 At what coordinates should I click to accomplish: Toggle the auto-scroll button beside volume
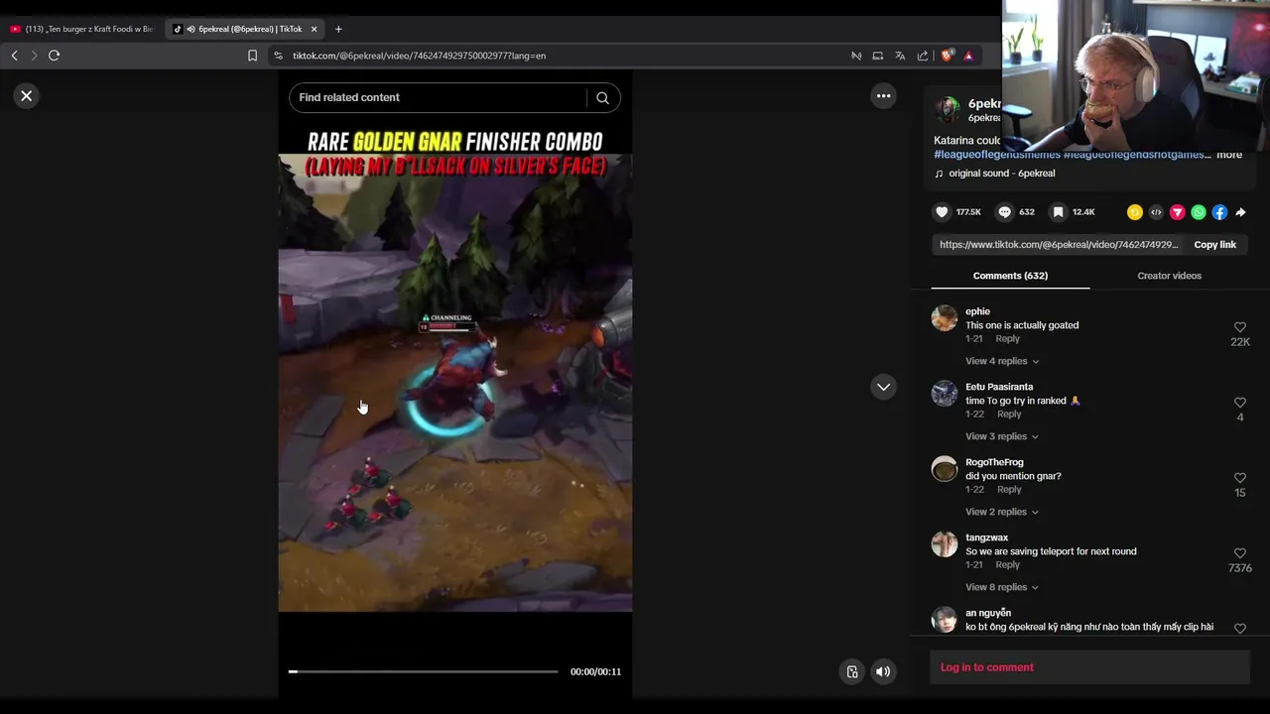(x=851, y=671)
